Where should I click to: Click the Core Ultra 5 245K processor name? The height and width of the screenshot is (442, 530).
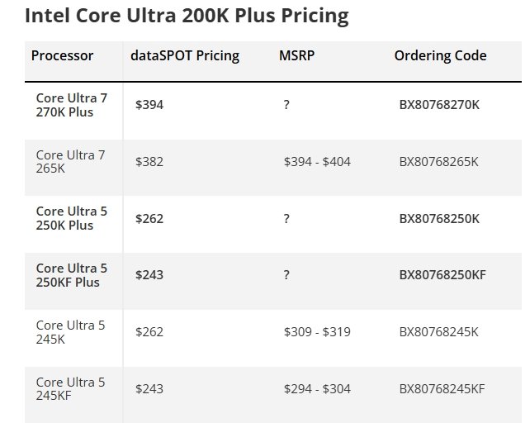[x=71, y=331]
